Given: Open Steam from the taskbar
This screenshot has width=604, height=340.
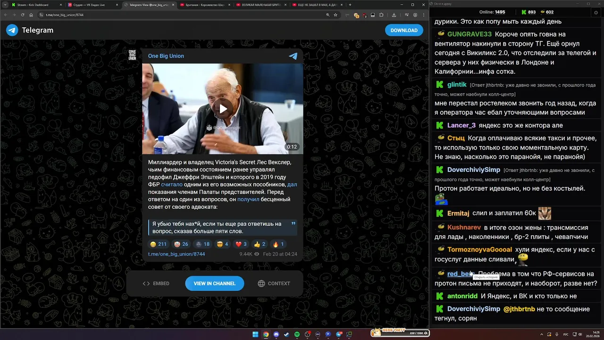Looking at the screenshot, I should (x=286, y=334).
